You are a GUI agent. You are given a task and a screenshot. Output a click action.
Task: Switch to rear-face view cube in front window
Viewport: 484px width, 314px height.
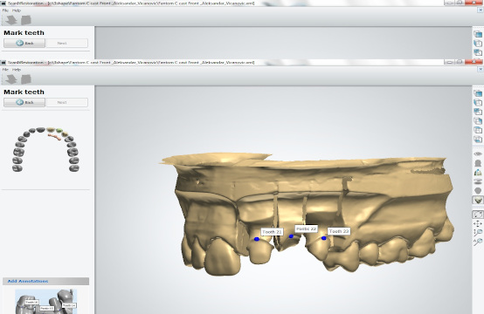click(478, 112)
